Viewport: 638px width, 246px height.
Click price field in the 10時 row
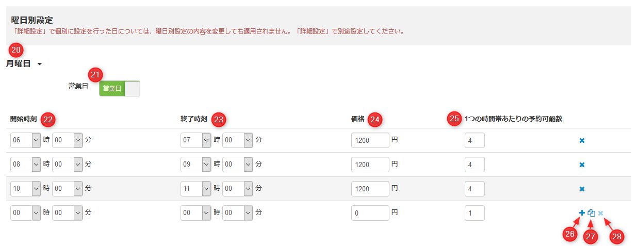370,189
